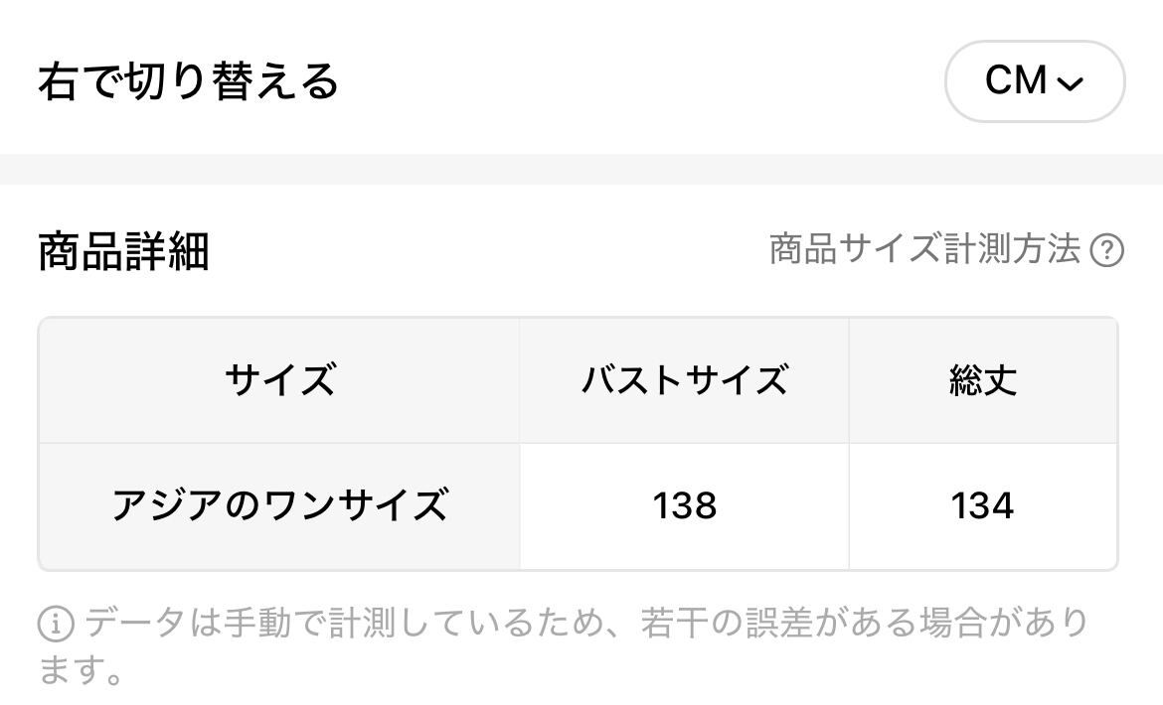Click the gray divider above 商品詳細
Screen dimensions: 1163x705
pyautogui.click(x=581, y=169)
